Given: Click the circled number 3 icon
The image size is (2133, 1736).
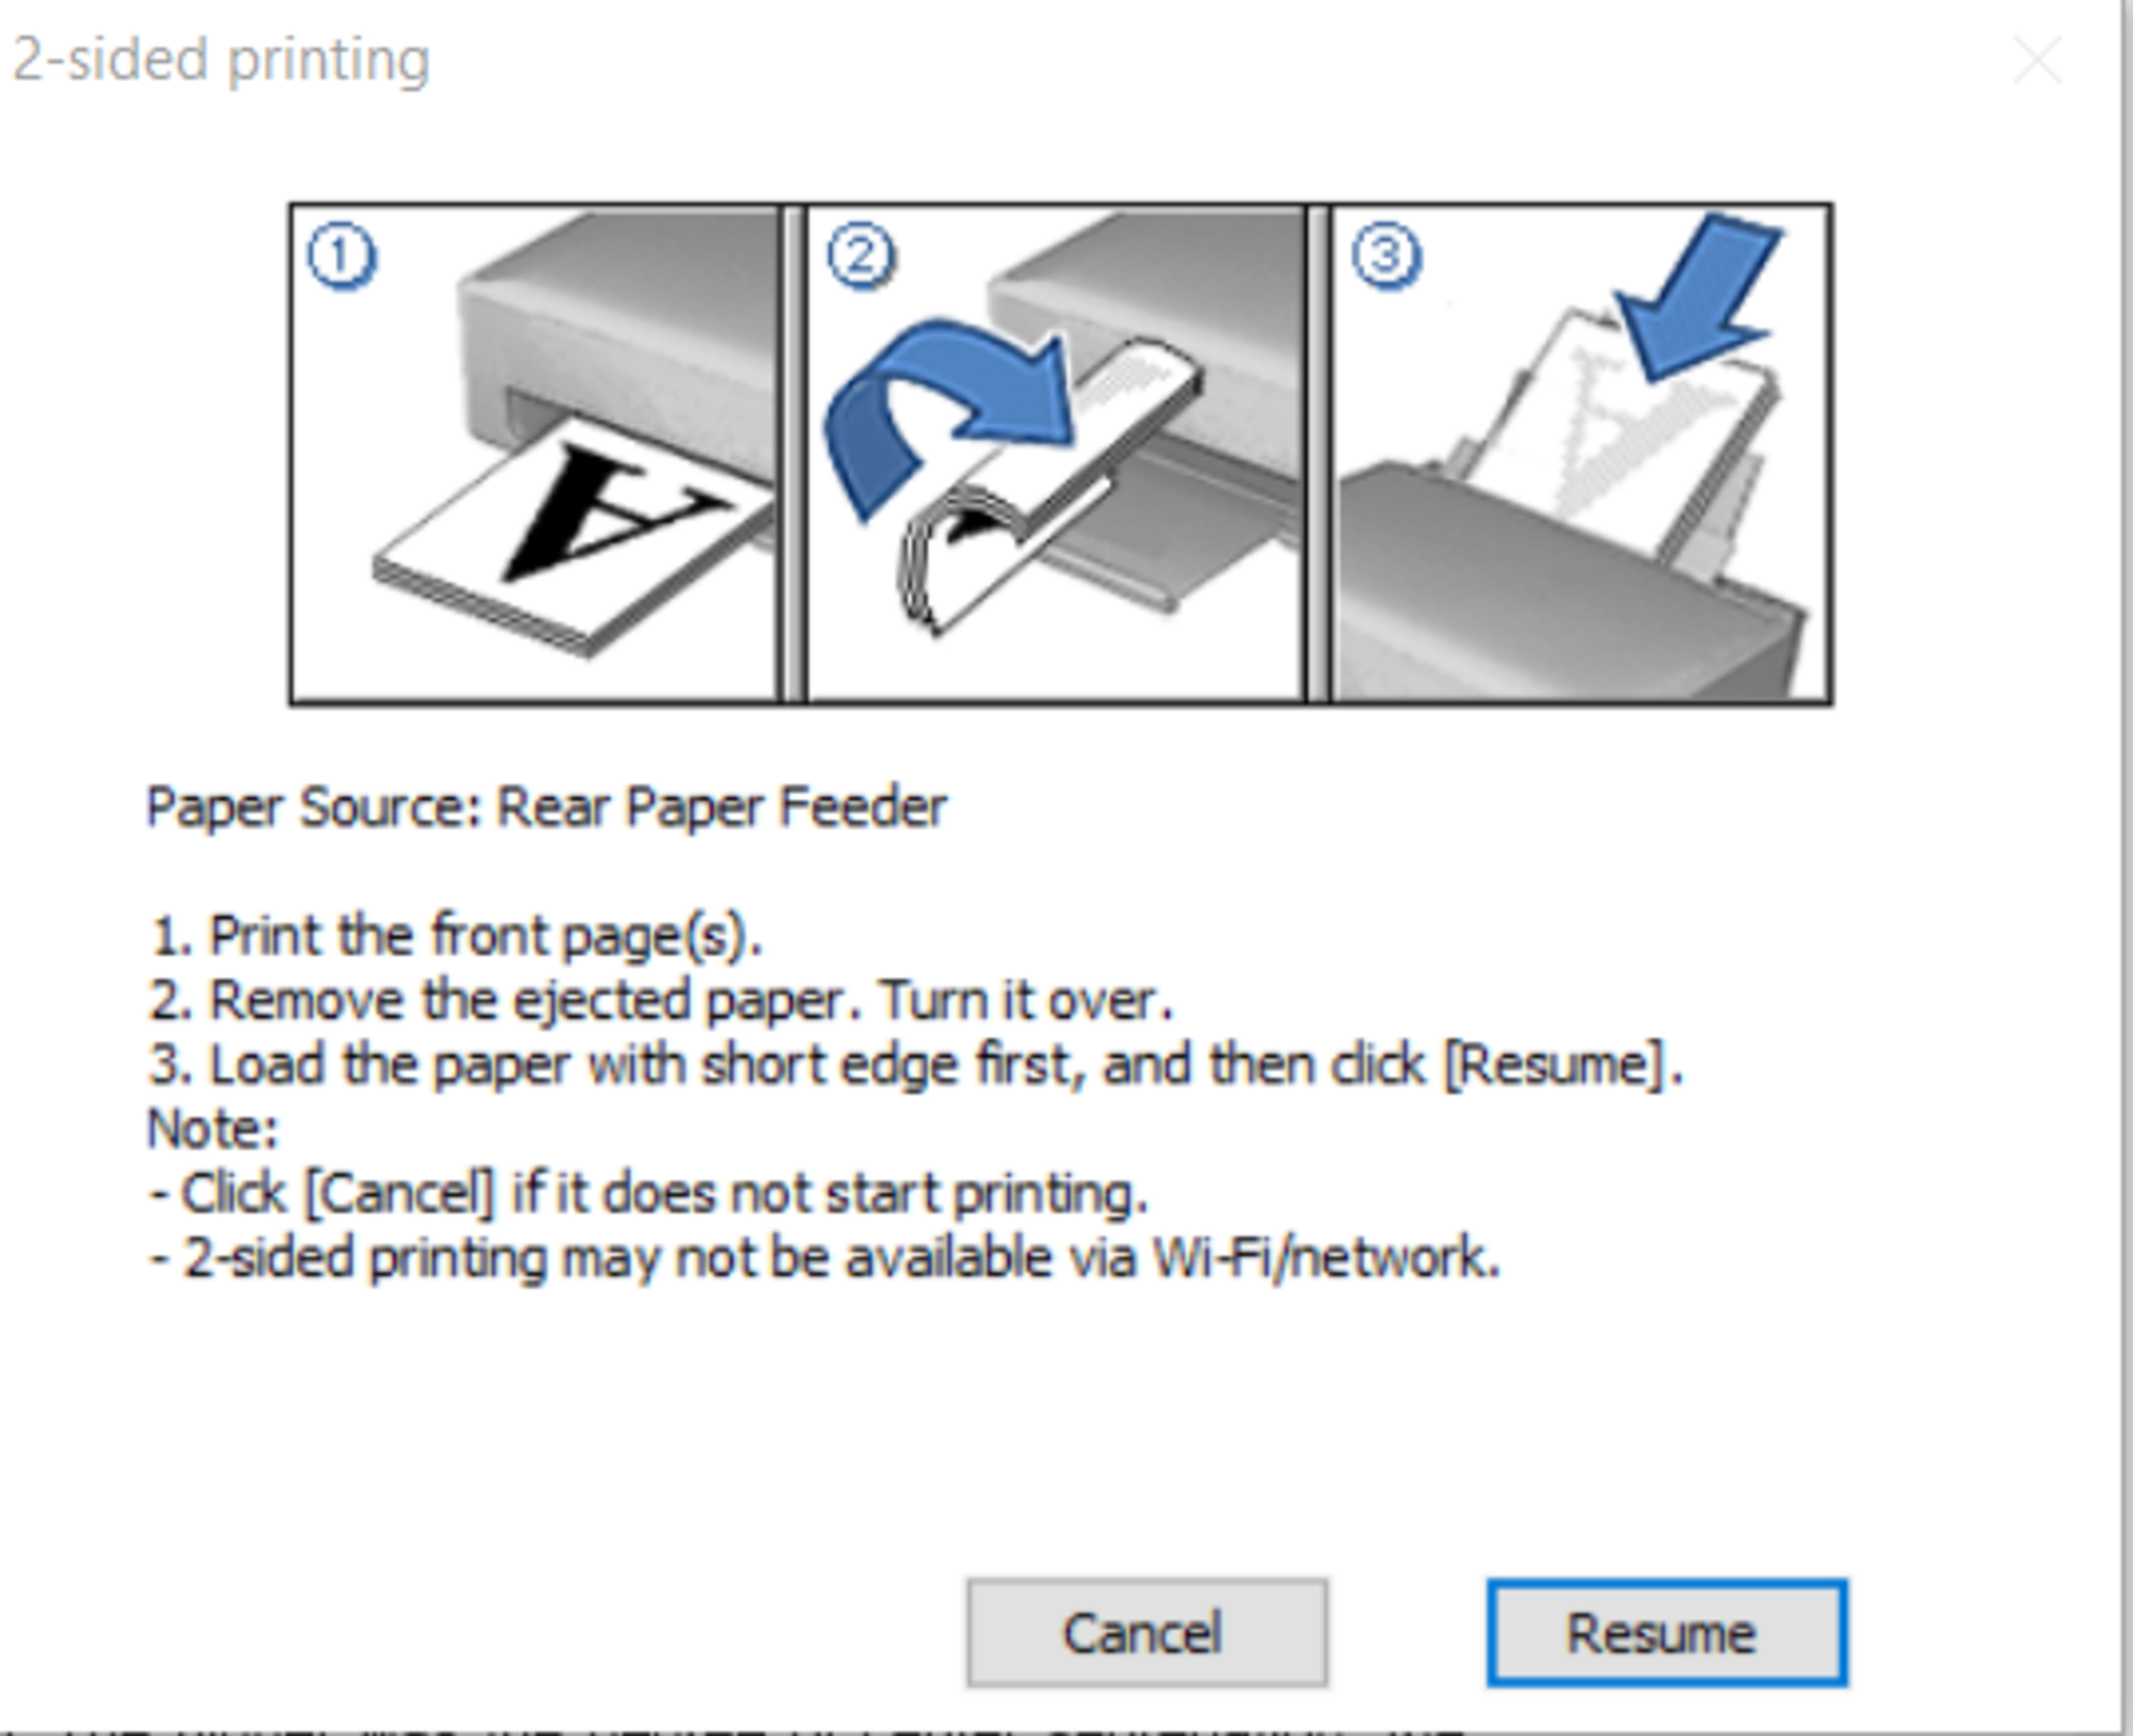Looking at the screenshot, I should (x=1385, y=257).
